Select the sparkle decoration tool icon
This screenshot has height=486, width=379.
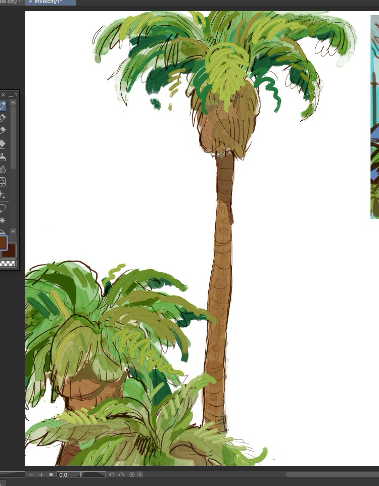[3, 195]
